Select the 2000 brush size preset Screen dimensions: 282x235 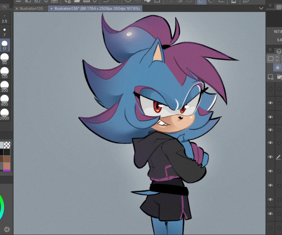[x=5, y=115]
